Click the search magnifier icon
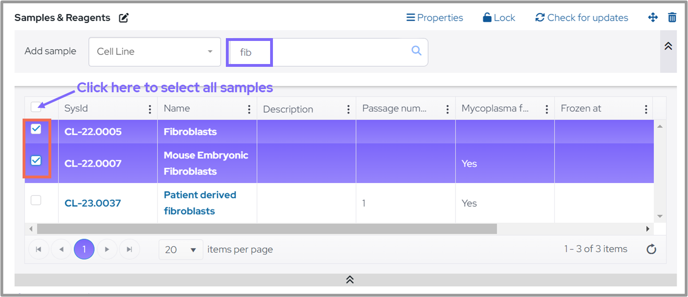688x297 pixels. tap(416, 51)
